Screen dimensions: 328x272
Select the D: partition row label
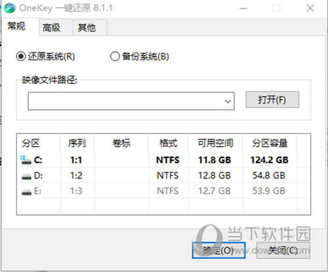[39, 176]
